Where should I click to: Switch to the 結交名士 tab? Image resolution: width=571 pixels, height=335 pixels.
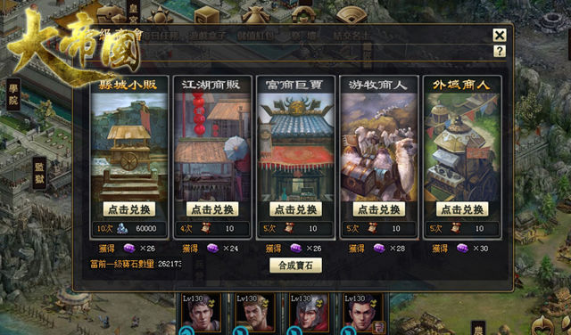click(x=352, y=36)
